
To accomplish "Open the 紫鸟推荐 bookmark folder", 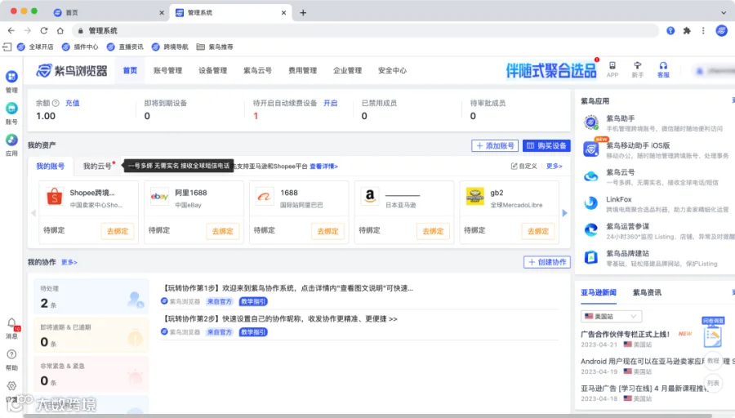I will 215,47.
